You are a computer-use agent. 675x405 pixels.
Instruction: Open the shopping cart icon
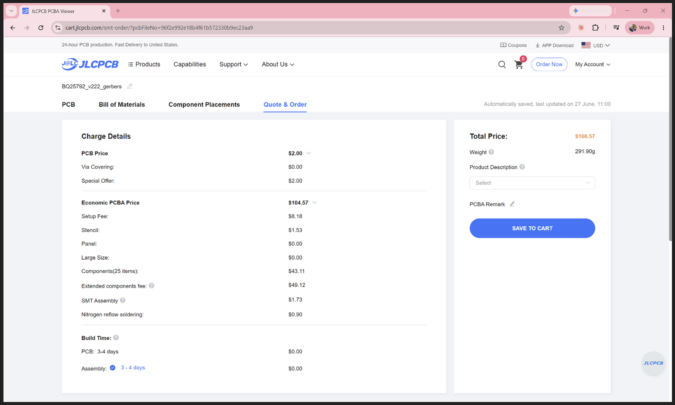pos(519,64)
